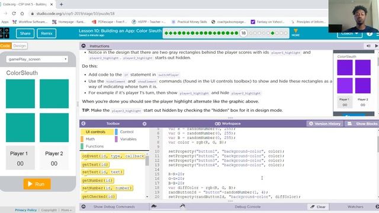Click the Player 2 score area
The image size is (379, 213).
click(54, 157)
